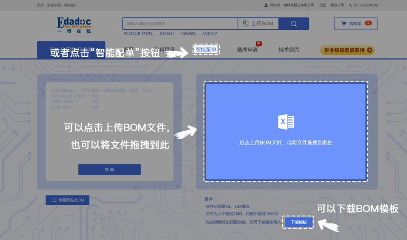Click the 我的订单 link
This screenshot has width=407, height=240.
coord(337,5)
